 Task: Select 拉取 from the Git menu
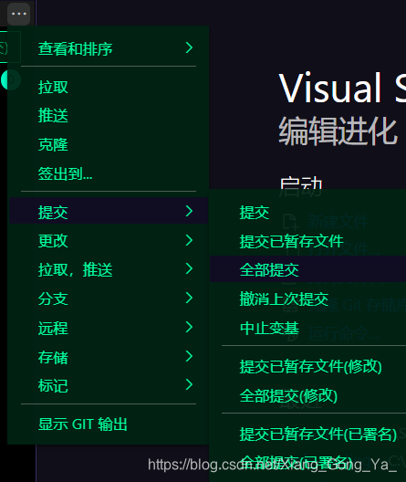109,88
